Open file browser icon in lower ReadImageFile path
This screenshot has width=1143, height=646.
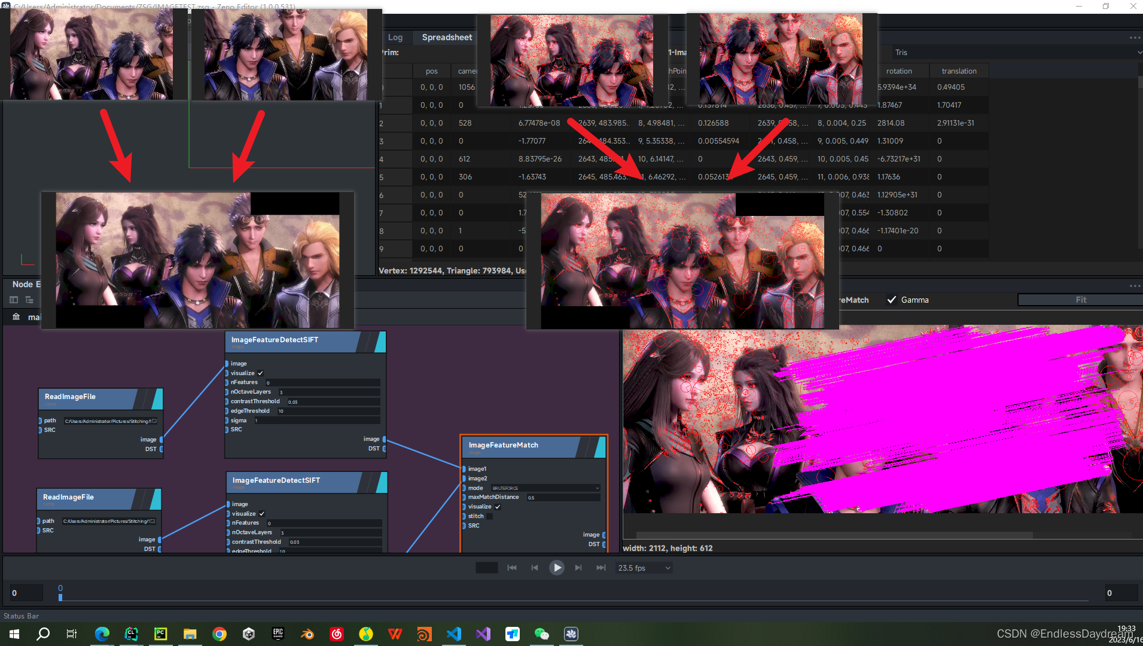pyautogui.click(x=153, y=521)
